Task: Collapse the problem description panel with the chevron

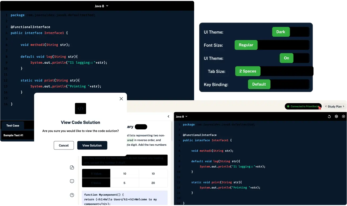Action: click(x=168, y=116)
